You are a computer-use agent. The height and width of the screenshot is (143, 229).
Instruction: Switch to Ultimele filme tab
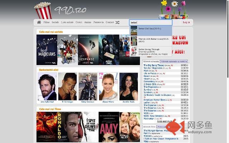[x=150, y=127]
